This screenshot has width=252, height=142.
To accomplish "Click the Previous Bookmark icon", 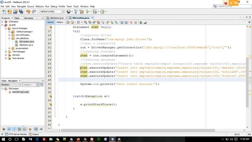I will 108,22.
